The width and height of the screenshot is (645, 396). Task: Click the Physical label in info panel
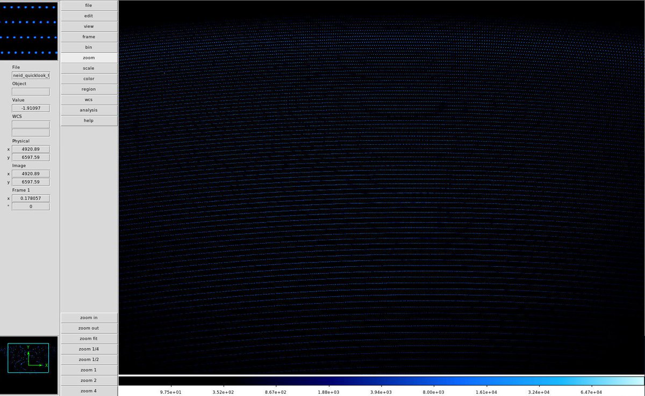[x=21, y=141]
